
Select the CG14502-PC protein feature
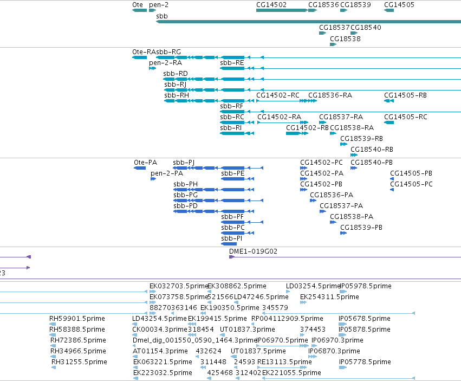[x=304, y=169]
